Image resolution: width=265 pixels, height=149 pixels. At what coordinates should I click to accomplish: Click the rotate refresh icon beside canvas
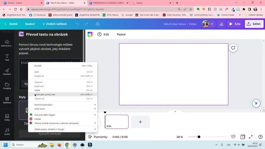click(x=233, y=48)
